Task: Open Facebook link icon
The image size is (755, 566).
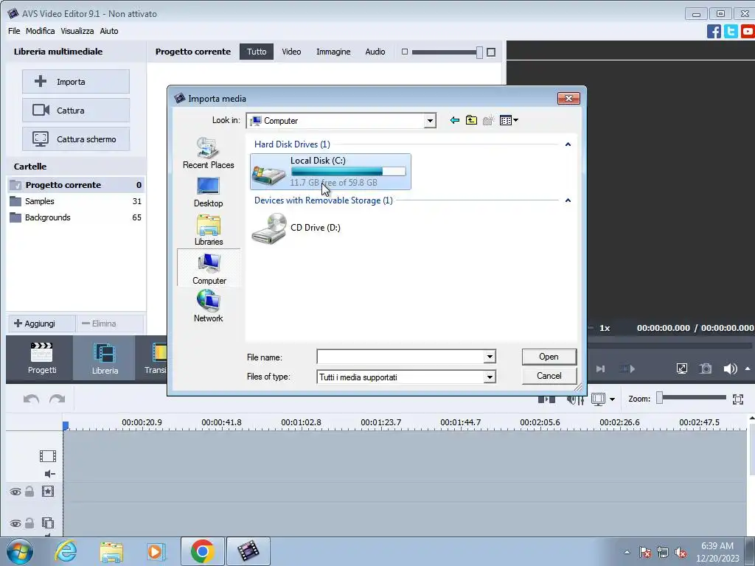Action: (x=714, y=31)
